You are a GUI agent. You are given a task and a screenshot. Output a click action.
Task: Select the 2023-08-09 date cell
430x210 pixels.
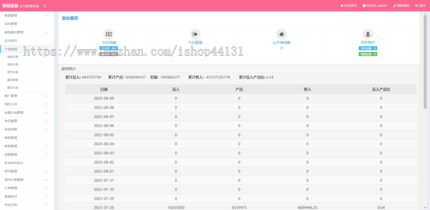click(x=104, y=98)
